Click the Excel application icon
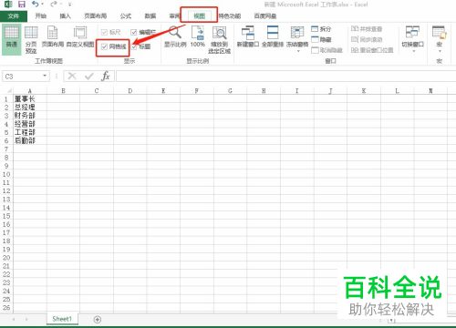The image size is (456, 328). click(8, 5)
